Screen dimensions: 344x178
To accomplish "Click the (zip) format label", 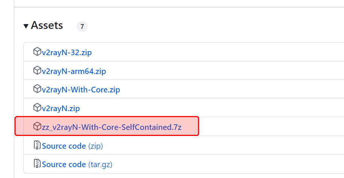I will (95, 146).
